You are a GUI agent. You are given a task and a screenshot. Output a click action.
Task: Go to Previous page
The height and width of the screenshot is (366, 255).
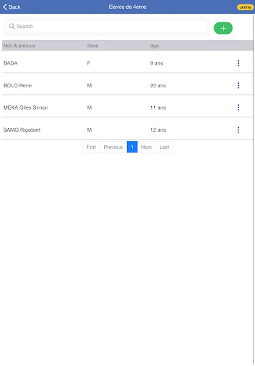point(113,147)
